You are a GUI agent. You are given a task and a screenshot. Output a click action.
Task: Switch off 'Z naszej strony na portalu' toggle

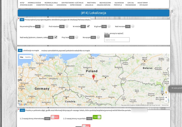(x=97, y=117)
